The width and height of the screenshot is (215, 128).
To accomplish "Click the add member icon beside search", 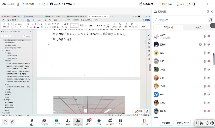I will coord(211,20).
